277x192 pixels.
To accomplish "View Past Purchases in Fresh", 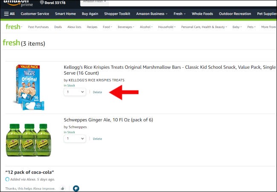I will pyautogui.click(x=38, y=27).
